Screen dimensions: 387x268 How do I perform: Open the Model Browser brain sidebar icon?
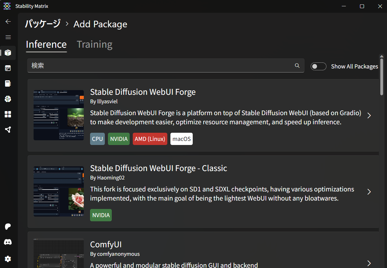pos(8,99)
